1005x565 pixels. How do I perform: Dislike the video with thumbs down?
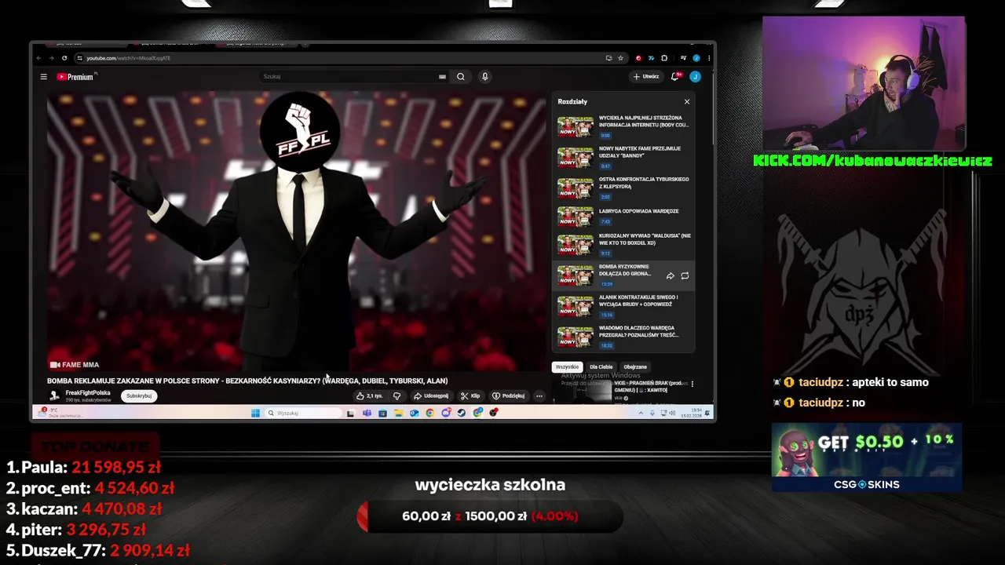[x=397, y=396]
